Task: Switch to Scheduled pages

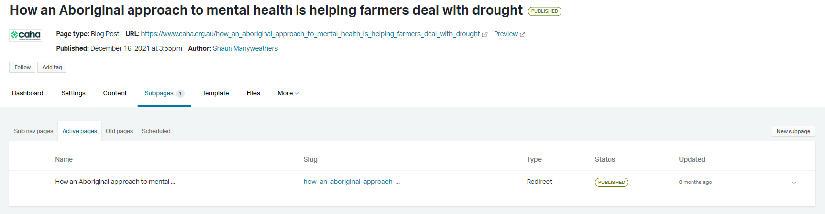Action: point(156,131)
